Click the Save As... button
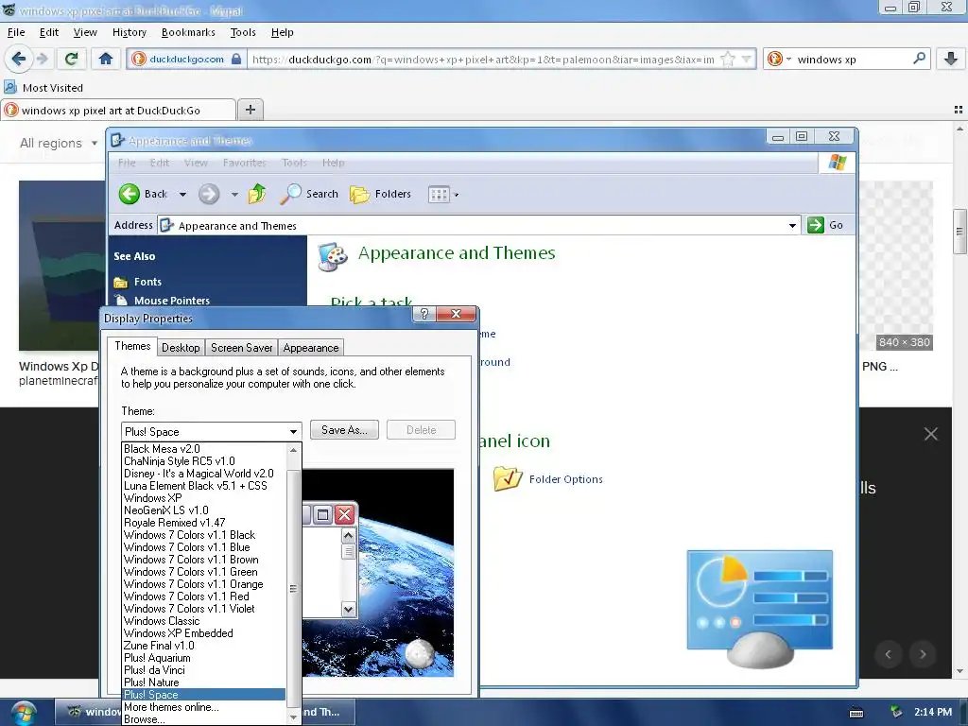 pyautogui.click(x=344, y=430)
